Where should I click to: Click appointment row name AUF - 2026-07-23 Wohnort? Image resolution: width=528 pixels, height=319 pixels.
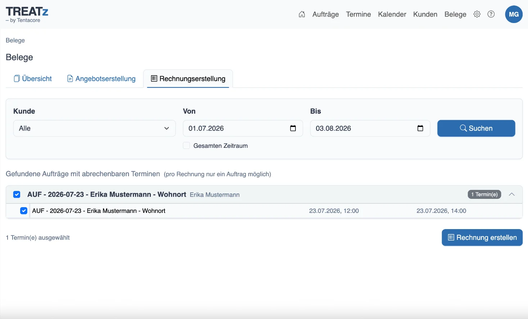(99, 211)
